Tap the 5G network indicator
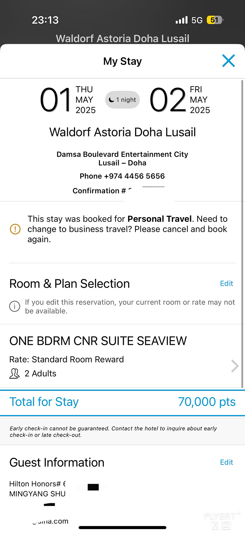245x534 pixels. [197, 20]
